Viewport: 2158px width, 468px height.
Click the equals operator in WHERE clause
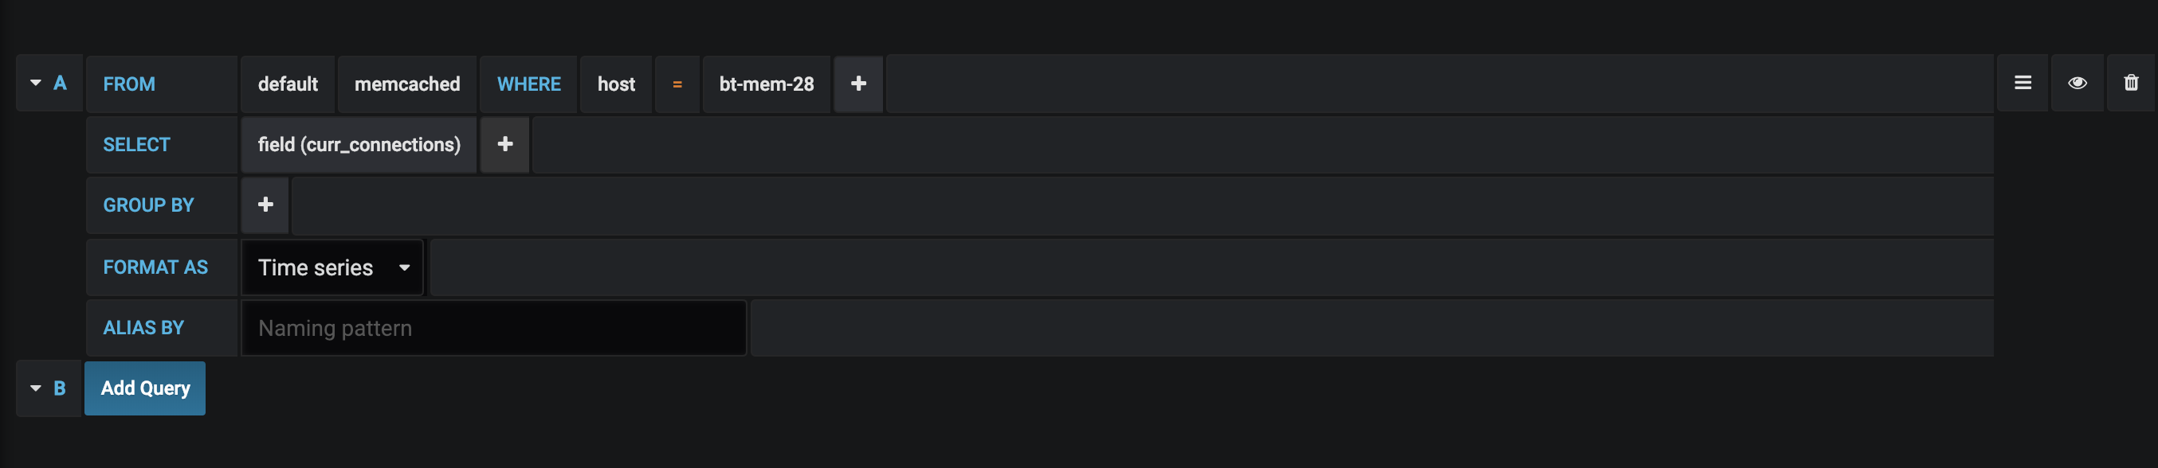click(x=677, y=84)
